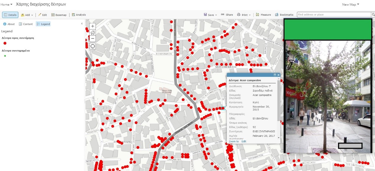Click the Find address or place field
Viewport: 375px width, 171px height.
334,15
